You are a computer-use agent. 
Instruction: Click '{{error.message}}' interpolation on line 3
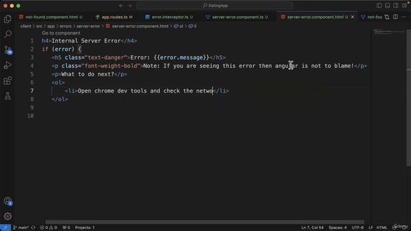point(181,57)
